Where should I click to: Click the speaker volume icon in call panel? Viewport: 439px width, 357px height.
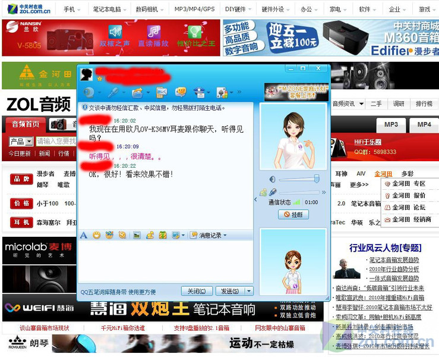272,179
